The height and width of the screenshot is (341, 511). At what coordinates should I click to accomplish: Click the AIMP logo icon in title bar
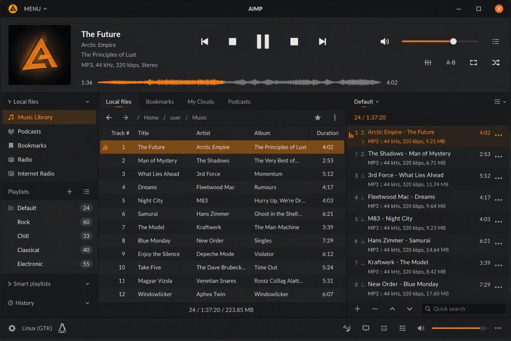12,9
